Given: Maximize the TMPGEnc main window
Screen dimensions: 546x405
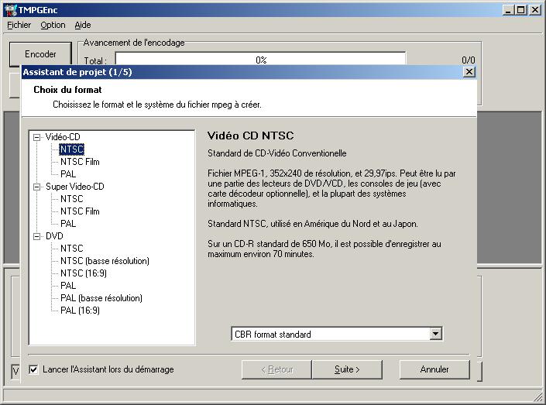Looking at the screenshot, I should click(524, 9).
